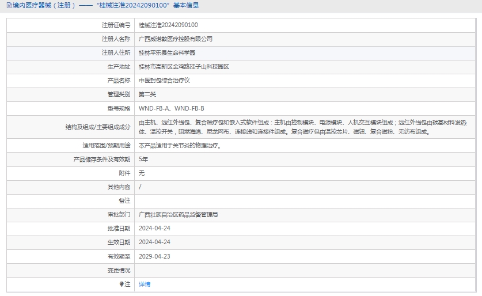Viewport: 482px width, 296px height.
Task: Click the structure and composition description text
Action: point(302,127)
